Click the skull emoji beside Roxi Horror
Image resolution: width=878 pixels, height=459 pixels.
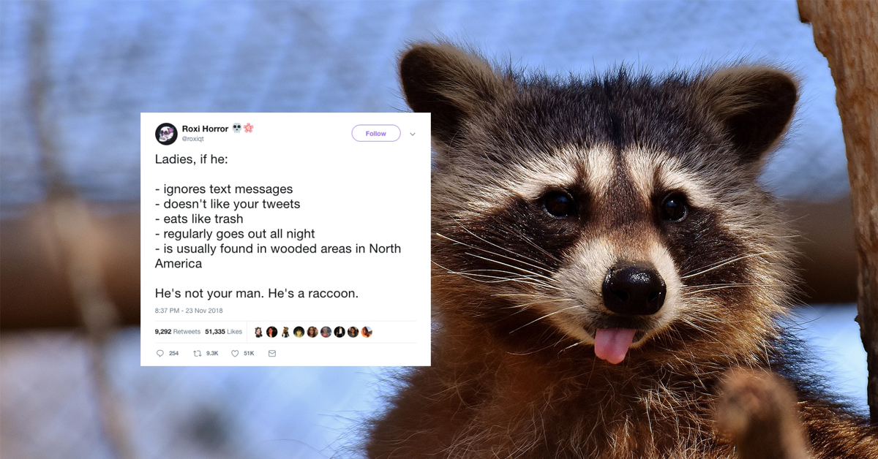237,128
